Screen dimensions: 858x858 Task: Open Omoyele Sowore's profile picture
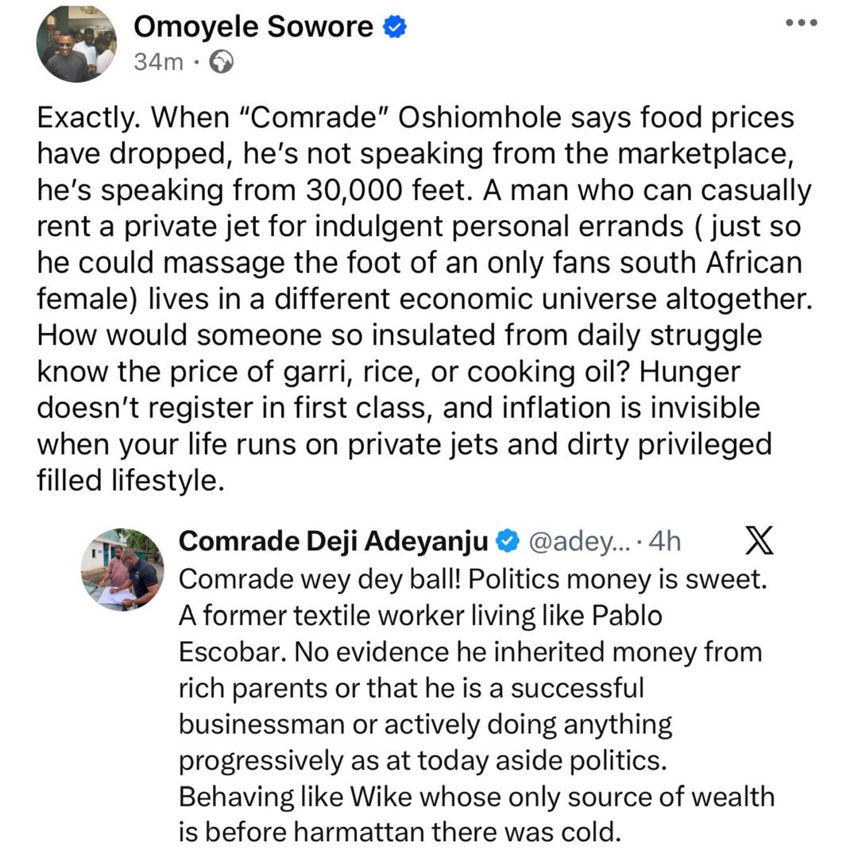pyautogui.click(x=77, y=44)
